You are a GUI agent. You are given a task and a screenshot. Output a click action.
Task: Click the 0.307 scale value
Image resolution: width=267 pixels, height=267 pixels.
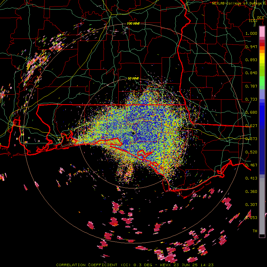pos(251,204)
